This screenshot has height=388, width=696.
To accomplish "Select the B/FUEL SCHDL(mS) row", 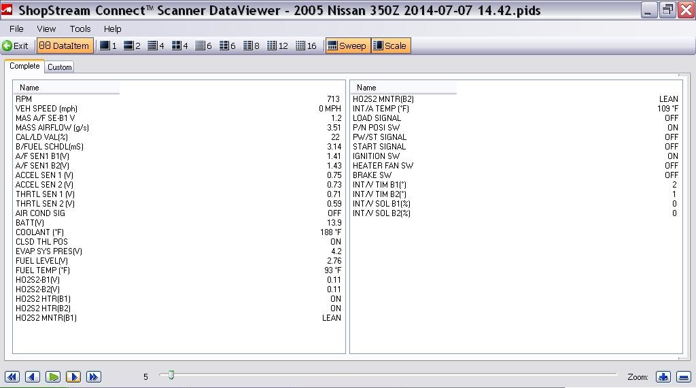I will 179,147.
